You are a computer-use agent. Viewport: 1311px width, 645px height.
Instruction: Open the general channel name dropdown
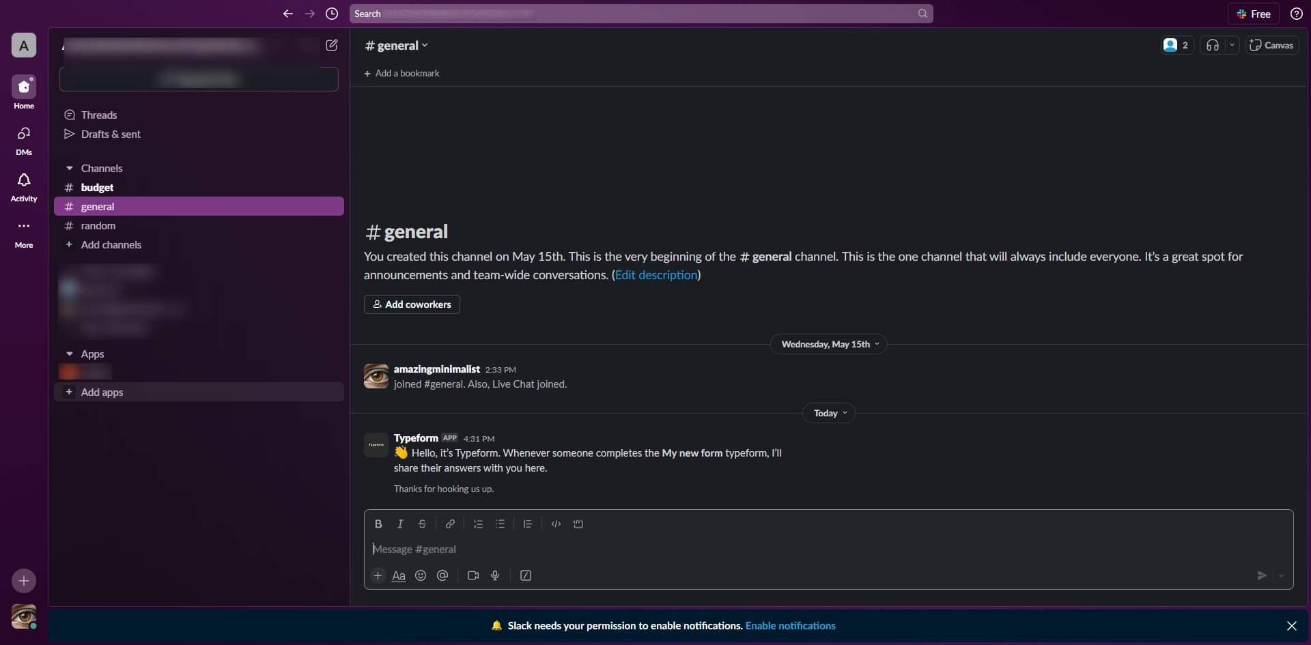(x=397, y=46)
